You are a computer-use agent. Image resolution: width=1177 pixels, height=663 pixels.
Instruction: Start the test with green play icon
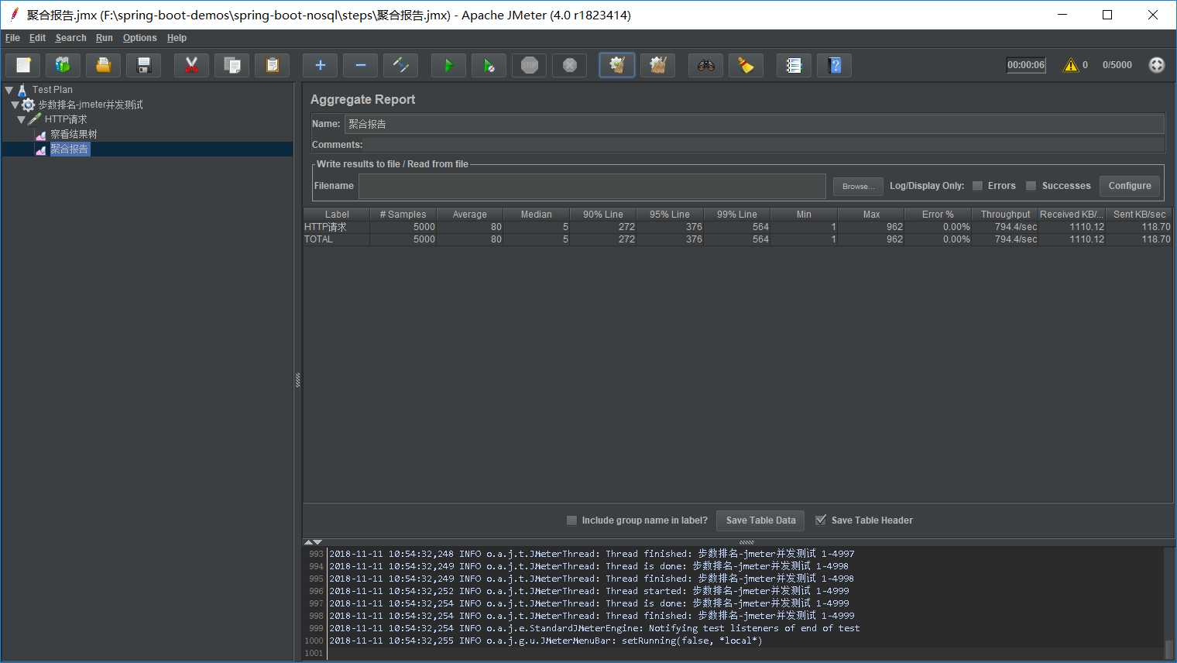pyautogui.click(x=448, y=65)
